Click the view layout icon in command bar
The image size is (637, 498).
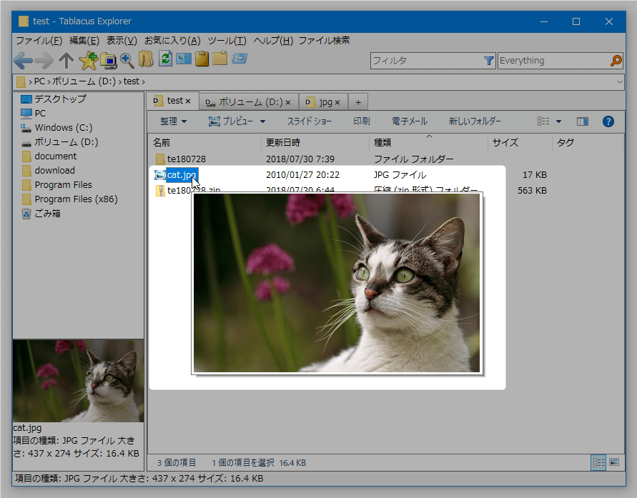[543, 121]
